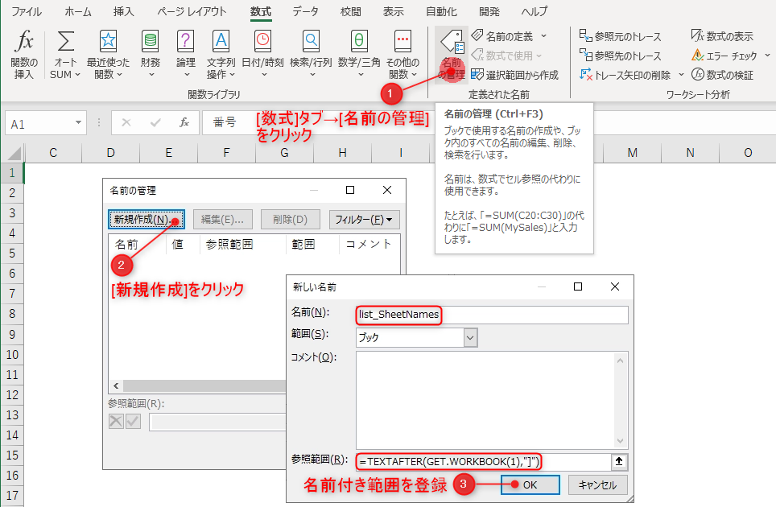Click the formula bar fx icon

coord(184,122)
